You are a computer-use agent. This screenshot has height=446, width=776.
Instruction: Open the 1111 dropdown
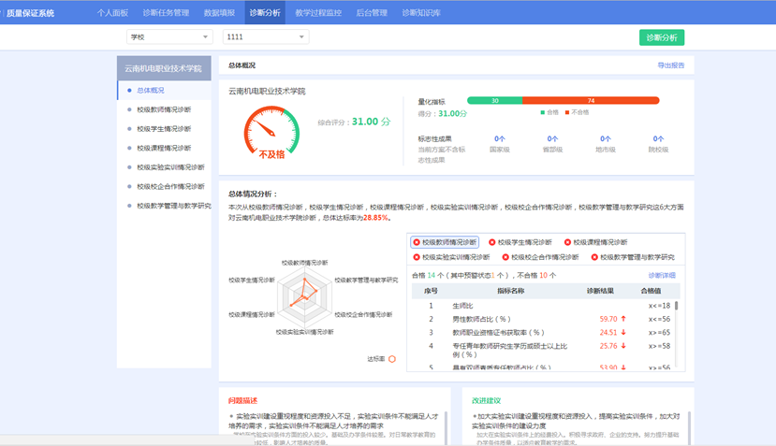(266, 36)
